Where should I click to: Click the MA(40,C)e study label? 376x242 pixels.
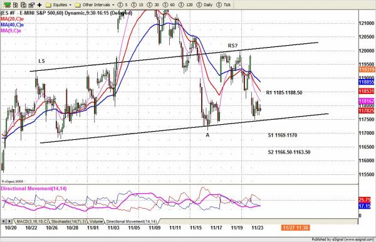coord(13,24)
